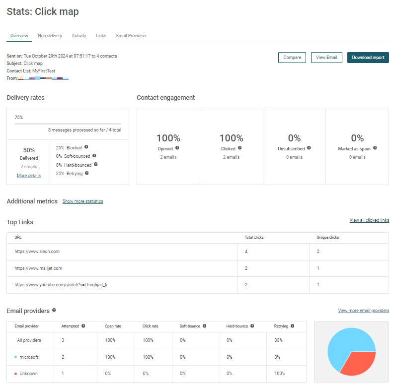Viewport: 395px width, 386px height.
Task: Click the 75% delivery progress bar
Action: pyautogui.click(x=68, y=124)
